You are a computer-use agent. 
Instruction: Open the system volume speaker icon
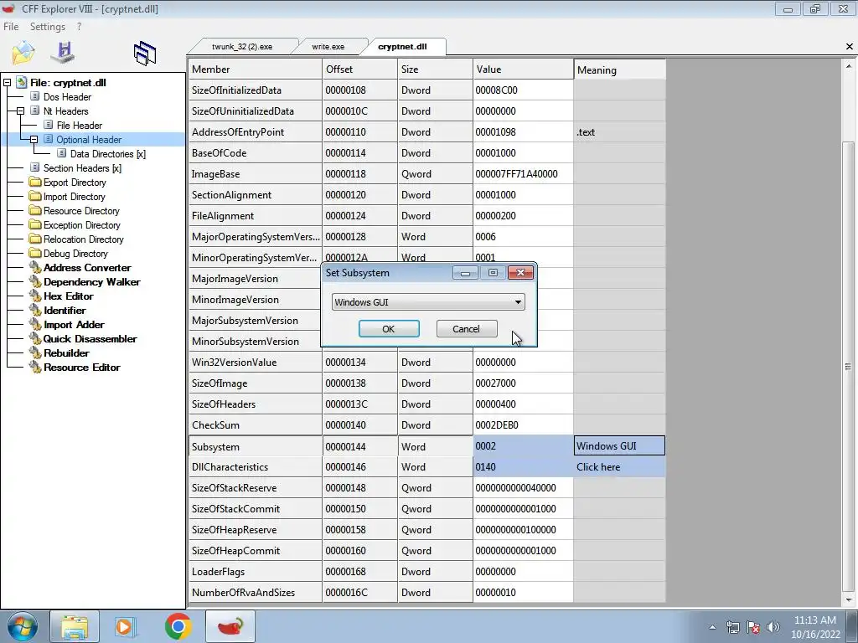tap(773, 627)
